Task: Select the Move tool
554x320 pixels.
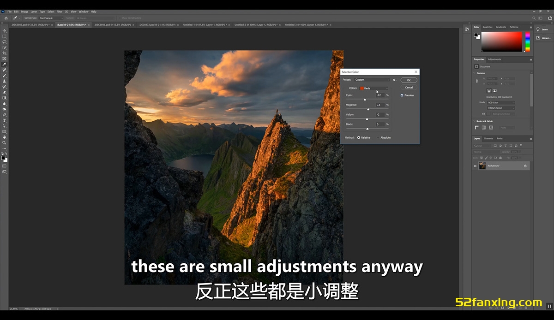Action: click(x=5, y=31)
